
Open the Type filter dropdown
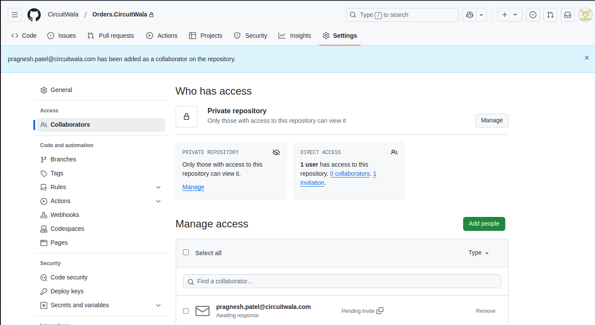click(479, 253)
